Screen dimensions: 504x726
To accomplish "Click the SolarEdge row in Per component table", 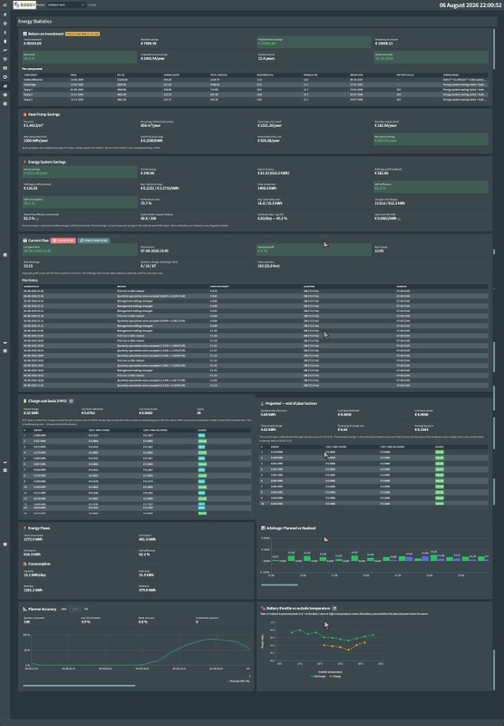I will point(256,84).
